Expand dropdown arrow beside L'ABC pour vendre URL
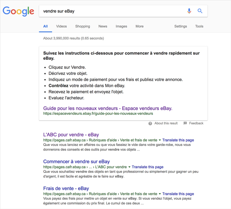The width and height of the screenshot is (231, 209). (160, 140)
